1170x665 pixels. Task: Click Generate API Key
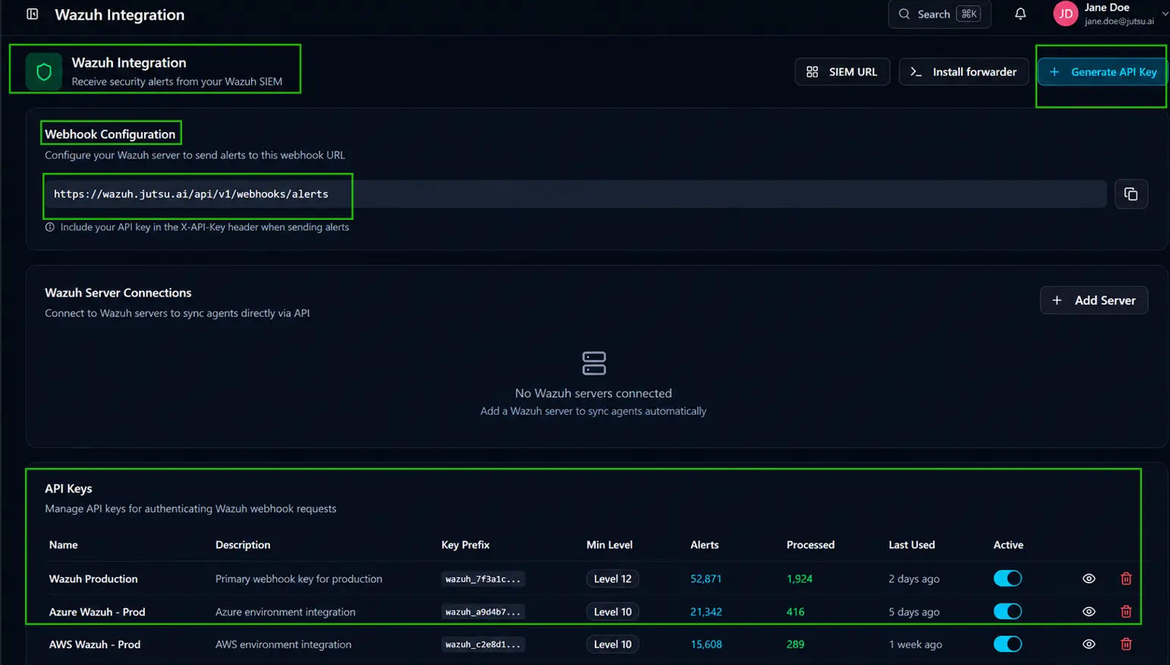point(1102,72)
